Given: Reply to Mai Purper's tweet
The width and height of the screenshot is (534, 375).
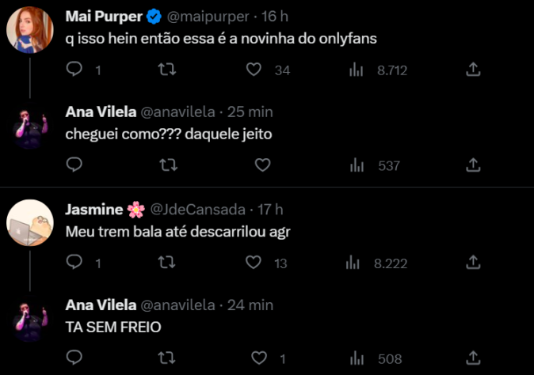Looking at the screenshot, I should 74,70.
